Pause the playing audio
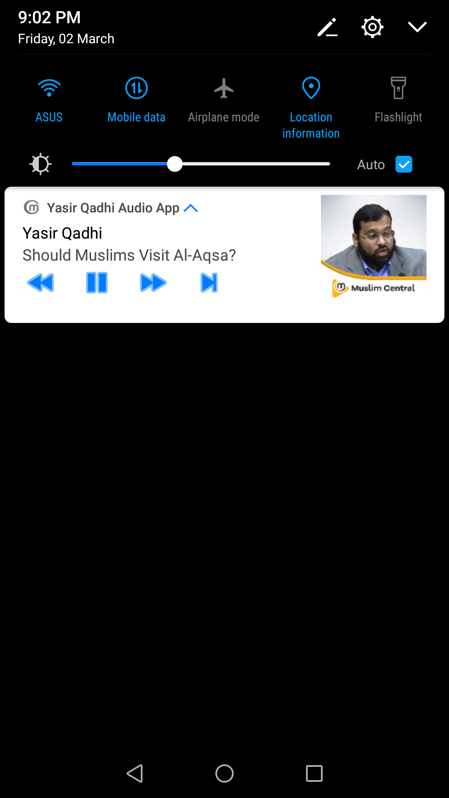 [x=97, y=283]
